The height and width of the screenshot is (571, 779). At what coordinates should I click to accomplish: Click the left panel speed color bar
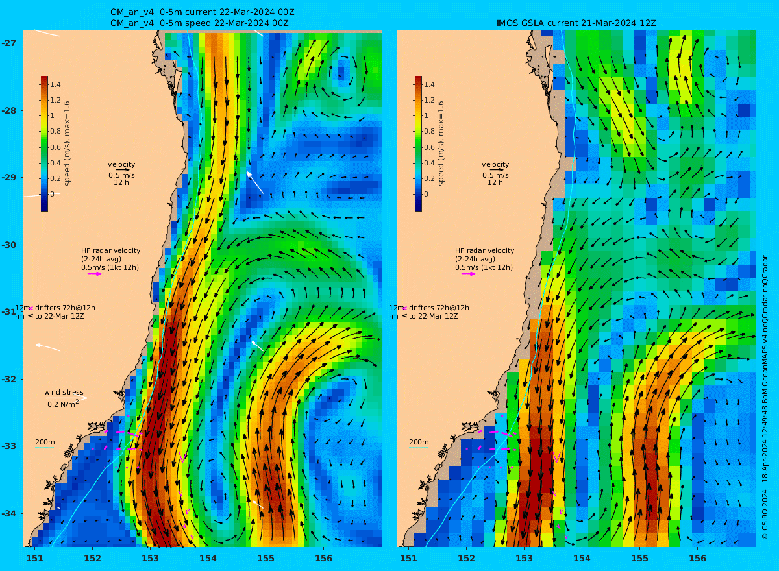pyautogui.click(x=44, y=143)
